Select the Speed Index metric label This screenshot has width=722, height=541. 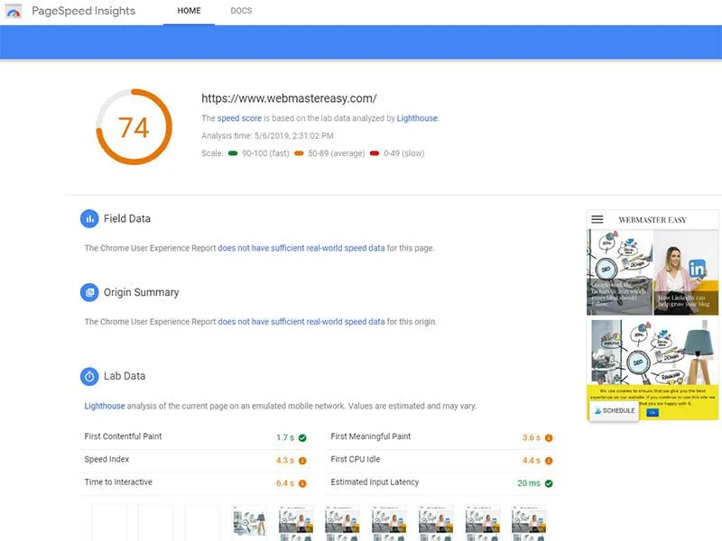[x=106, y=459]
